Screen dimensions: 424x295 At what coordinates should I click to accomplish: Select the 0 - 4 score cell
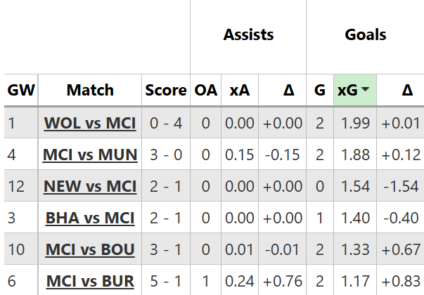166,123
